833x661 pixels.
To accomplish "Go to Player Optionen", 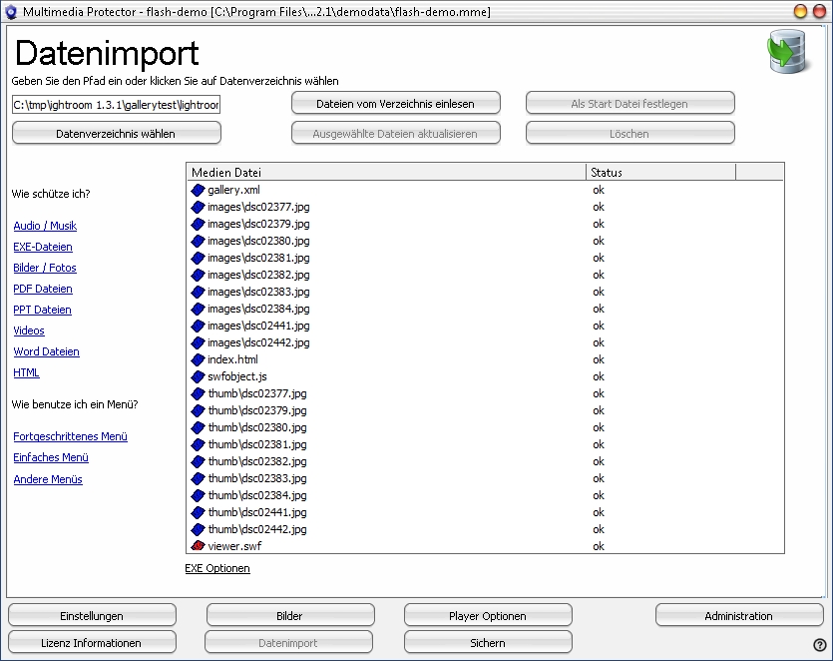I will pos(488,616).
